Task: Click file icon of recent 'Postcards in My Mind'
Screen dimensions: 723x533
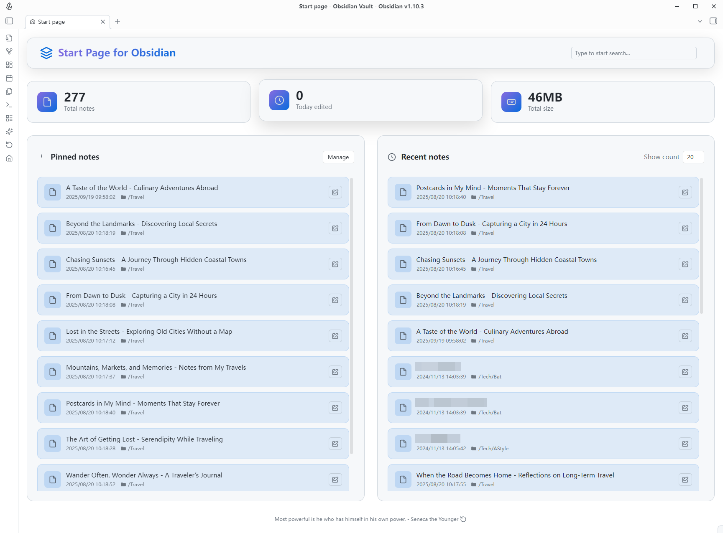Action: pos(403,192)
